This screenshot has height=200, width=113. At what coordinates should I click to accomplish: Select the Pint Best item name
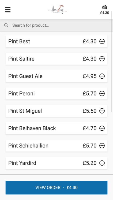[x=19, y=41]
